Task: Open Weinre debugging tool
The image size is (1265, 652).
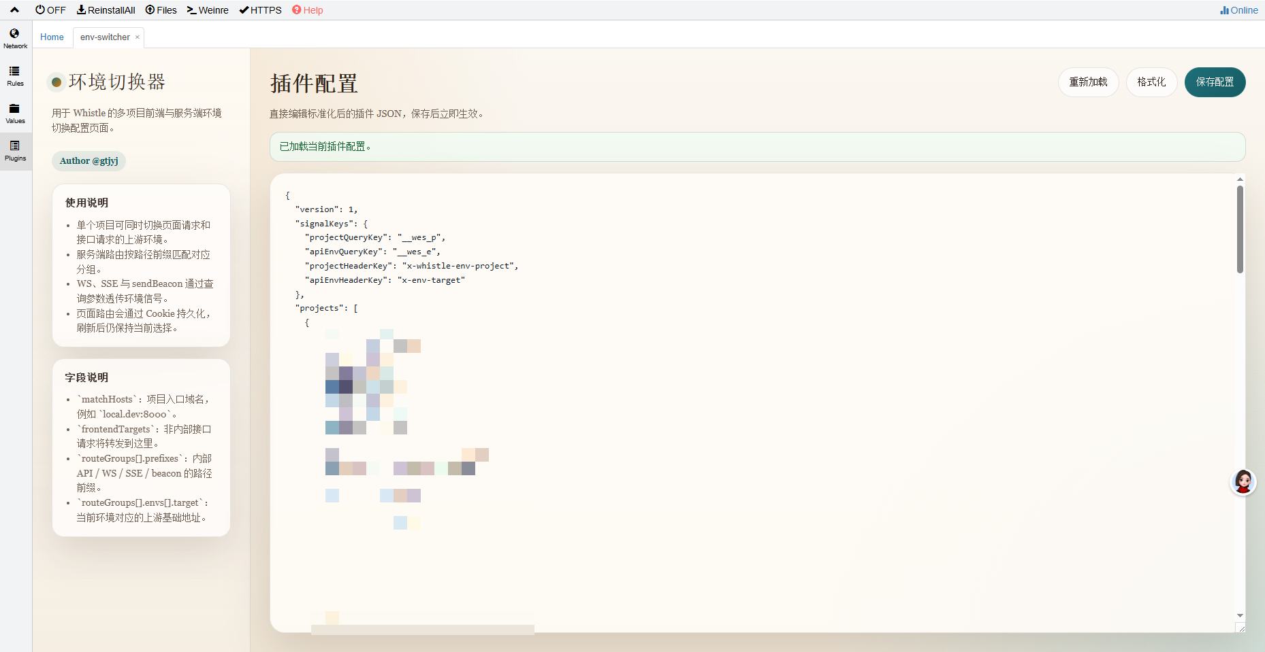Action: tap(208, 10)
